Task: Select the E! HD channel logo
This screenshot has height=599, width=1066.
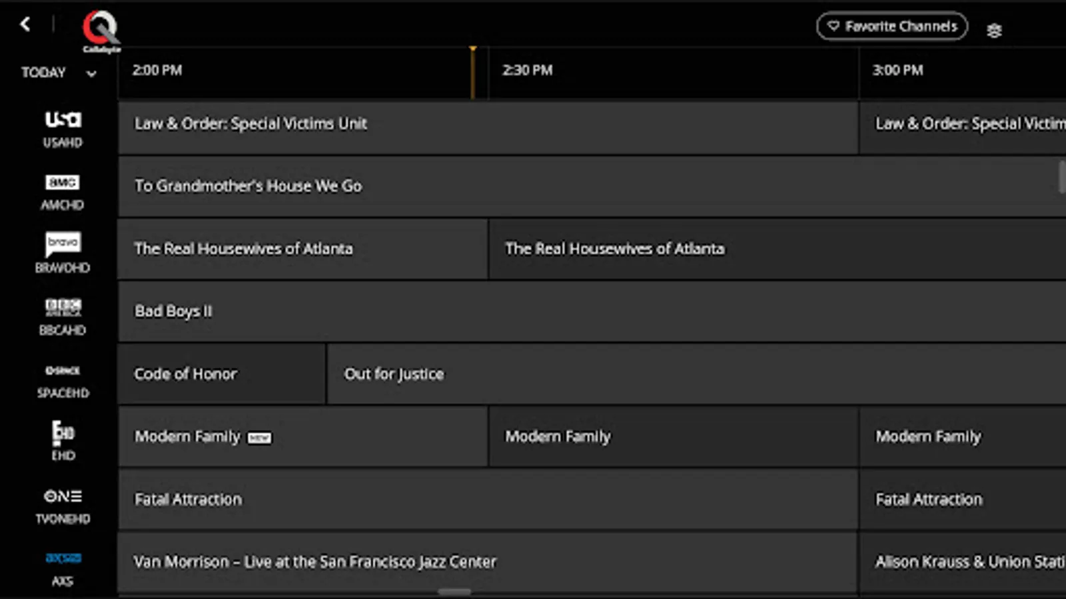Action: coord(63,433)
